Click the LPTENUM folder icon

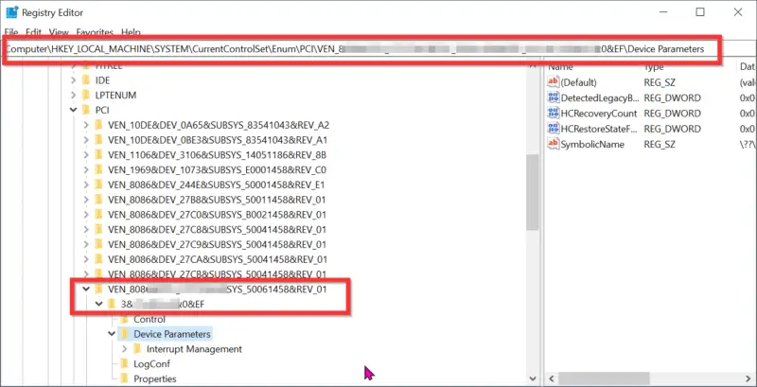86,95
